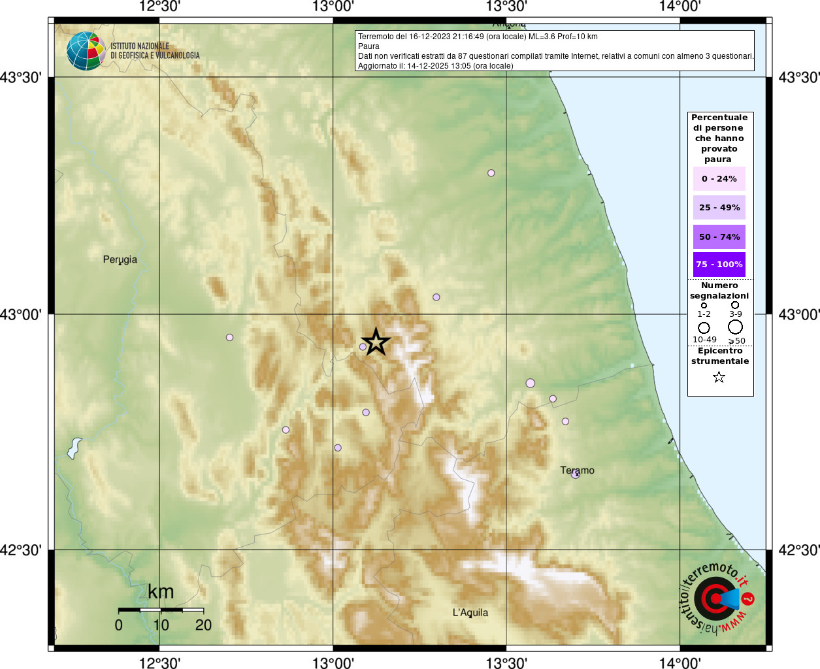Click the small circle touching the epicenter star

click(x=363, y=347)
